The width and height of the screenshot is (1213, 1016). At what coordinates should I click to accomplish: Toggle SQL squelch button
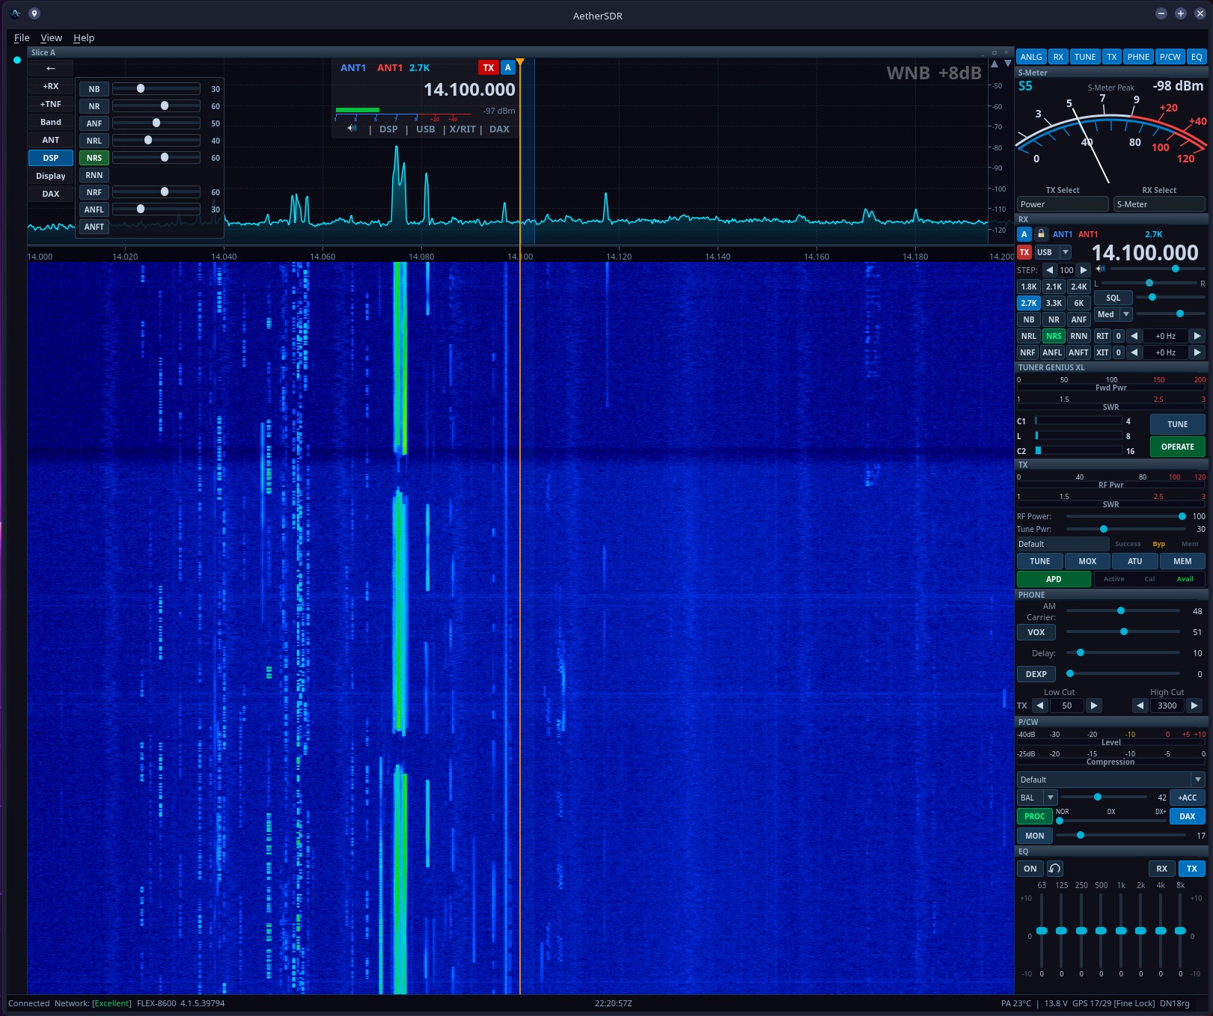coord(1113,298)
